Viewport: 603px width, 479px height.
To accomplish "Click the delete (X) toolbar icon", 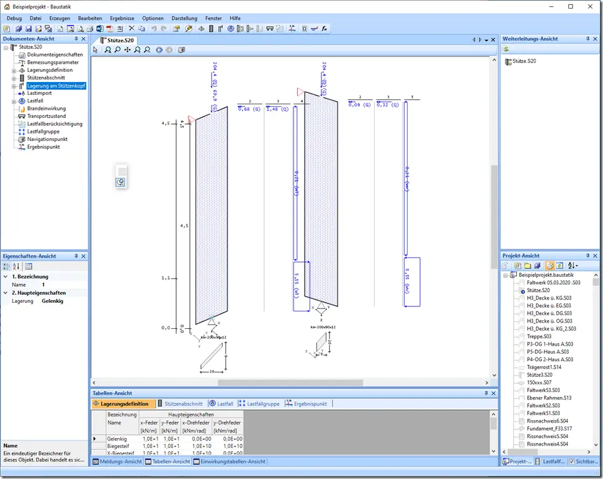I will click(132, 29).
